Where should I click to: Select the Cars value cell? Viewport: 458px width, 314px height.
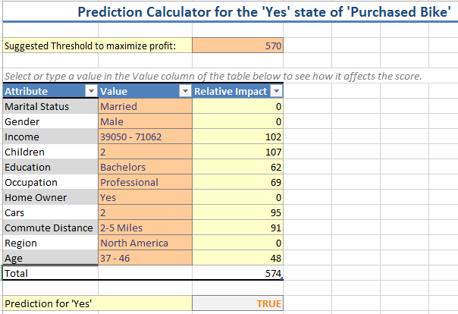point(145,212)
